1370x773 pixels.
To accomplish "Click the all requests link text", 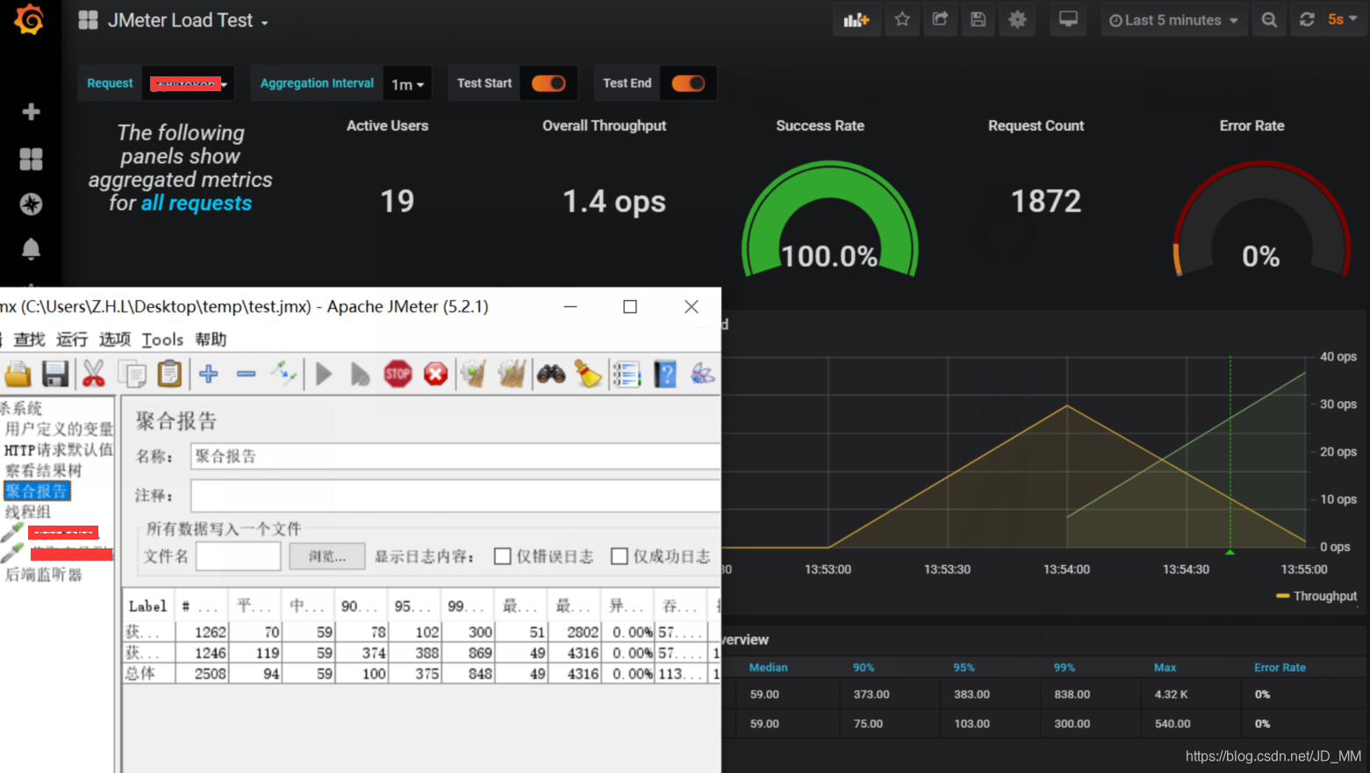I will point(197,204).
